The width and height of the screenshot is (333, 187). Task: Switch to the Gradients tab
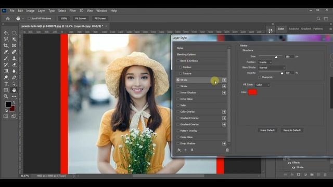306,29
